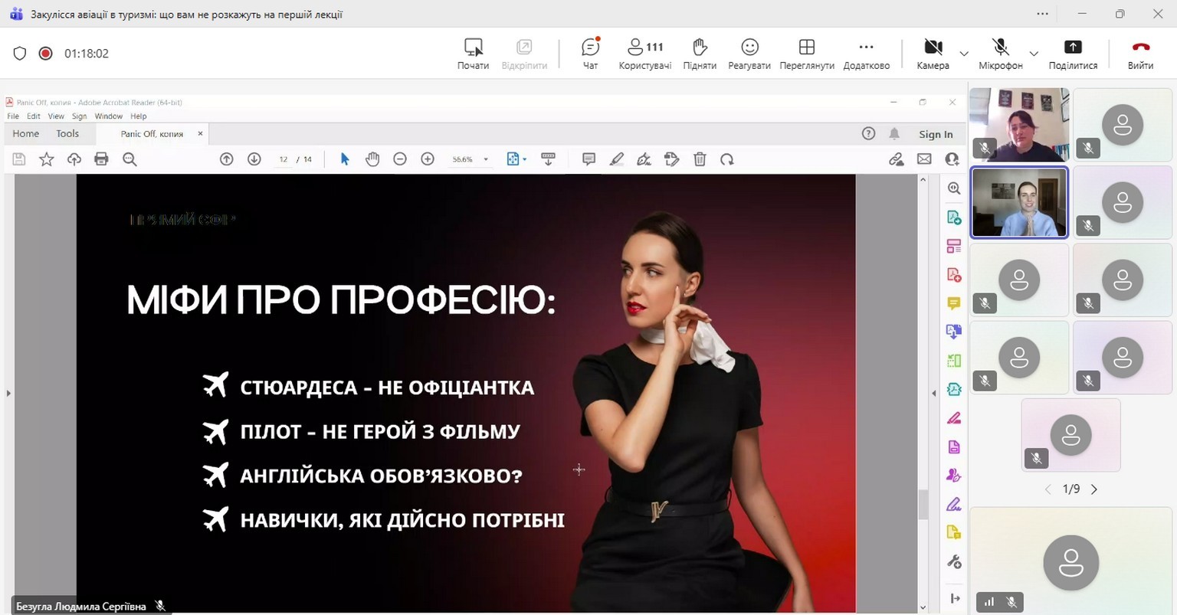Go to next participants page arrow

pos(1094,489)
